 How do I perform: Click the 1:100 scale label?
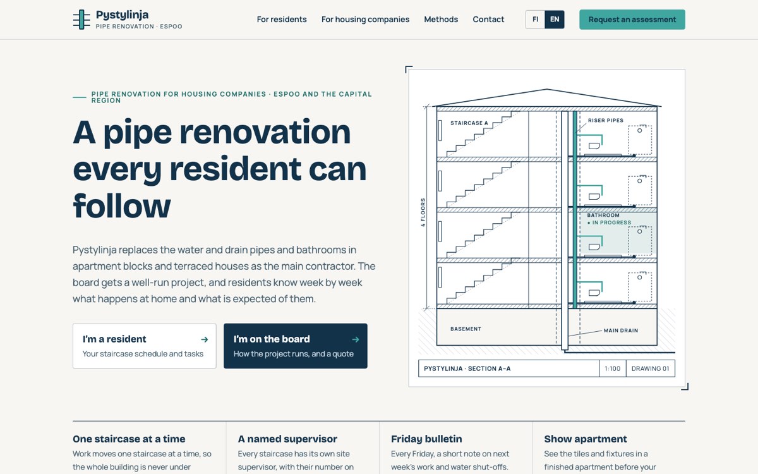pos(613,368)
